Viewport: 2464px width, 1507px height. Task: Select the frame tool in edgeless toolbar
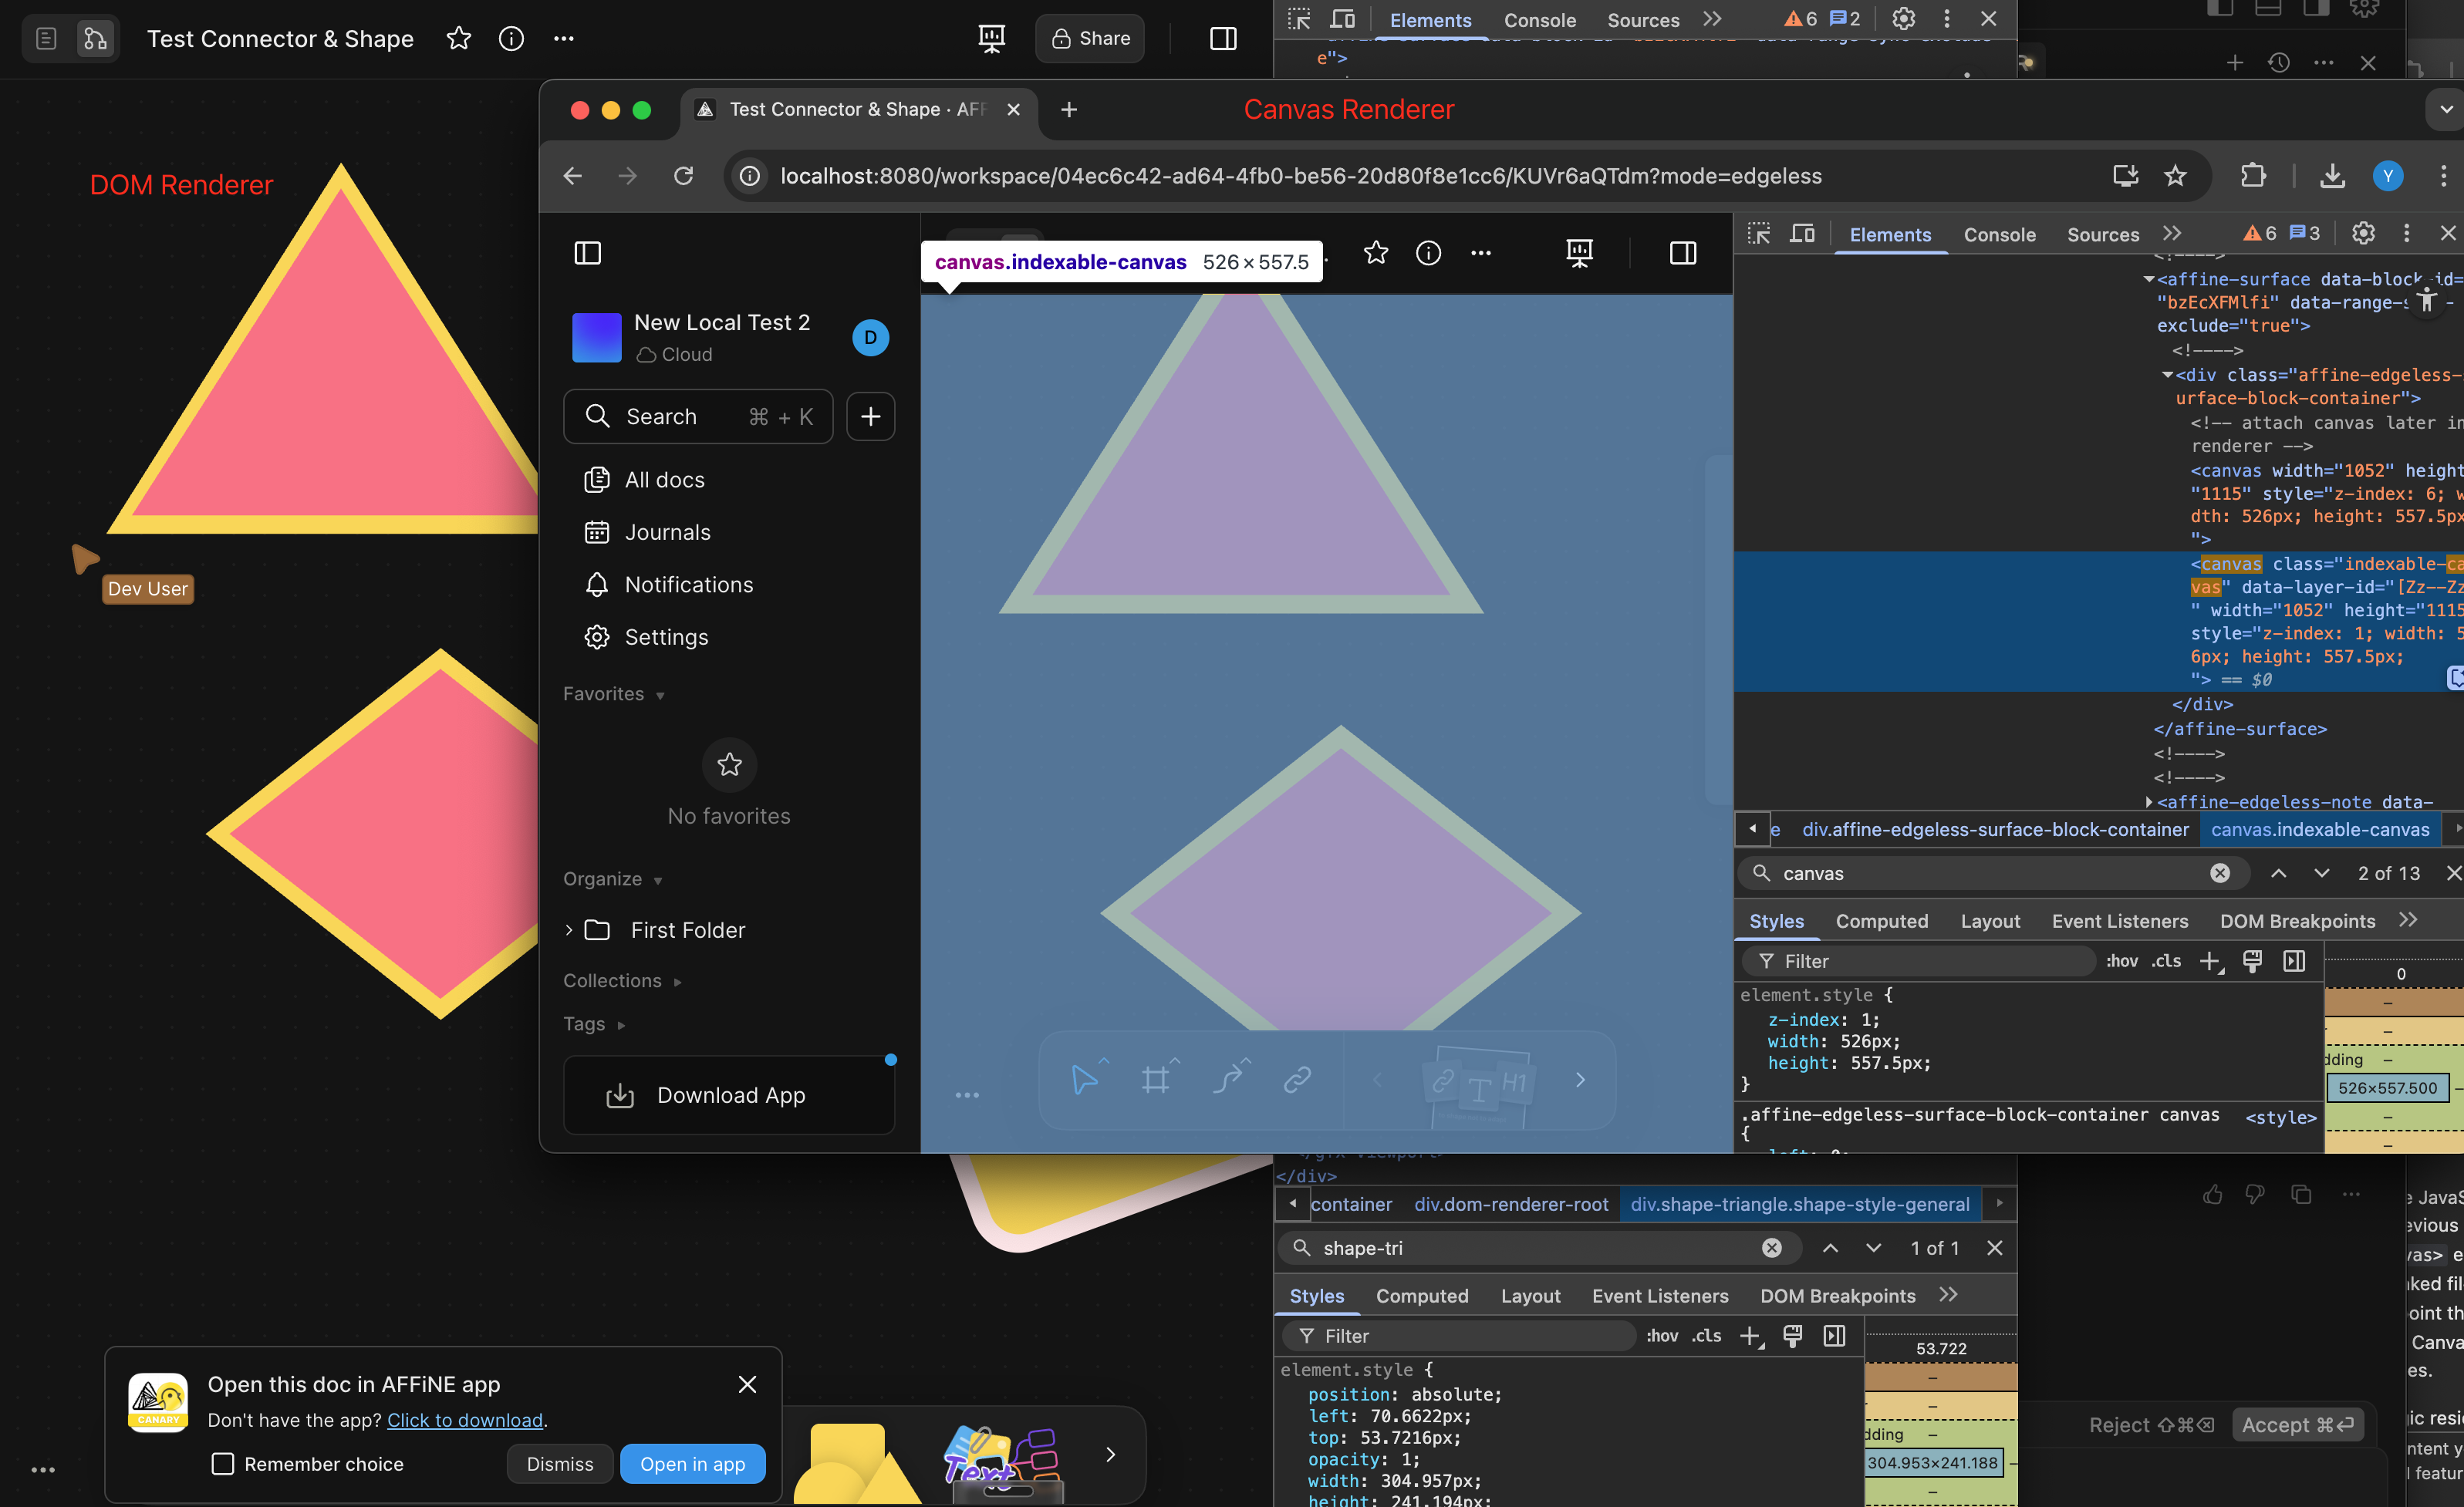pos(1155,1080)
